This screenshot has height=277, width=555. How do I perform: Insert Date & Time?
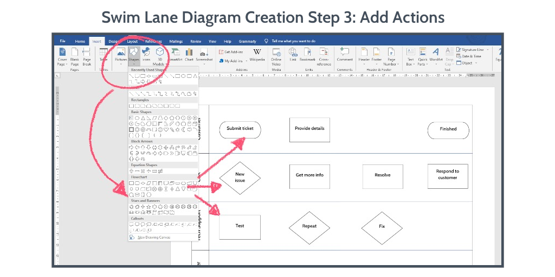[x=469, y=56]
